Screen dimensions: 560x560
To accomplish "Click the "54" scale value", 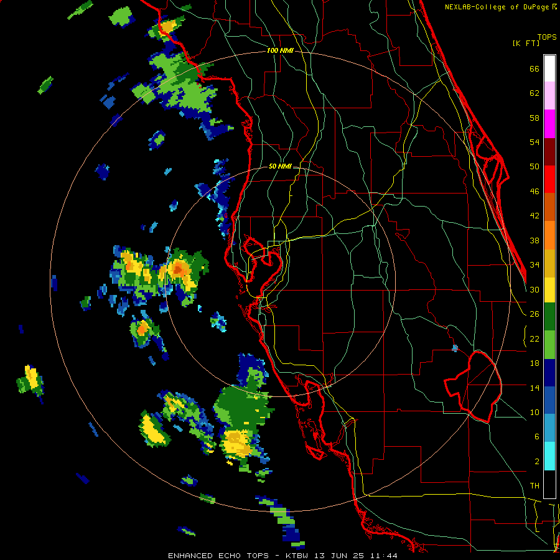I will tap(534, 142).
